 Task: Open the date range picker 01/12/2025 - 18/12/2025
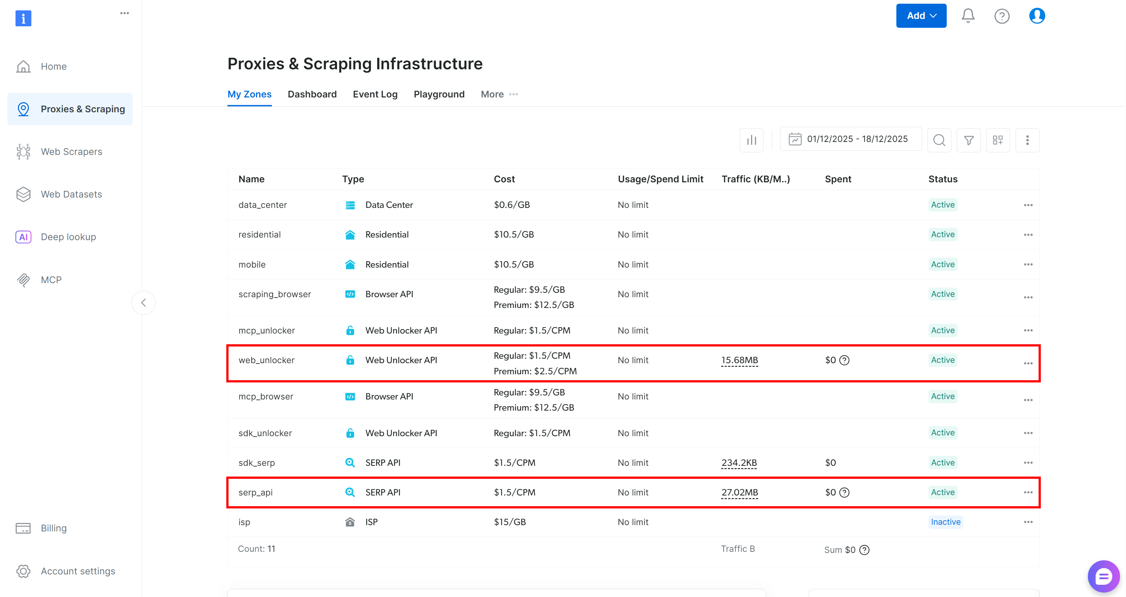(x=850, y=139)
